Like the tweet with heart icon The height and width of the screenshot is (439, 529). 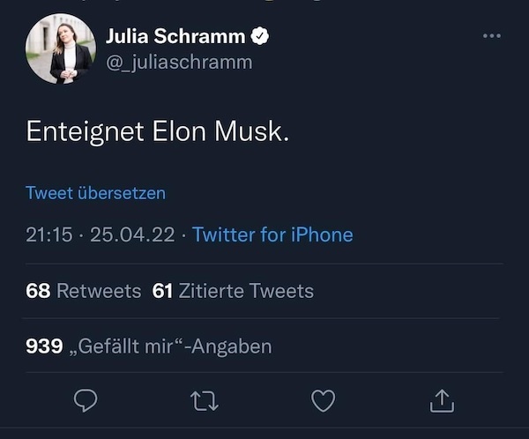click(324, 401)
